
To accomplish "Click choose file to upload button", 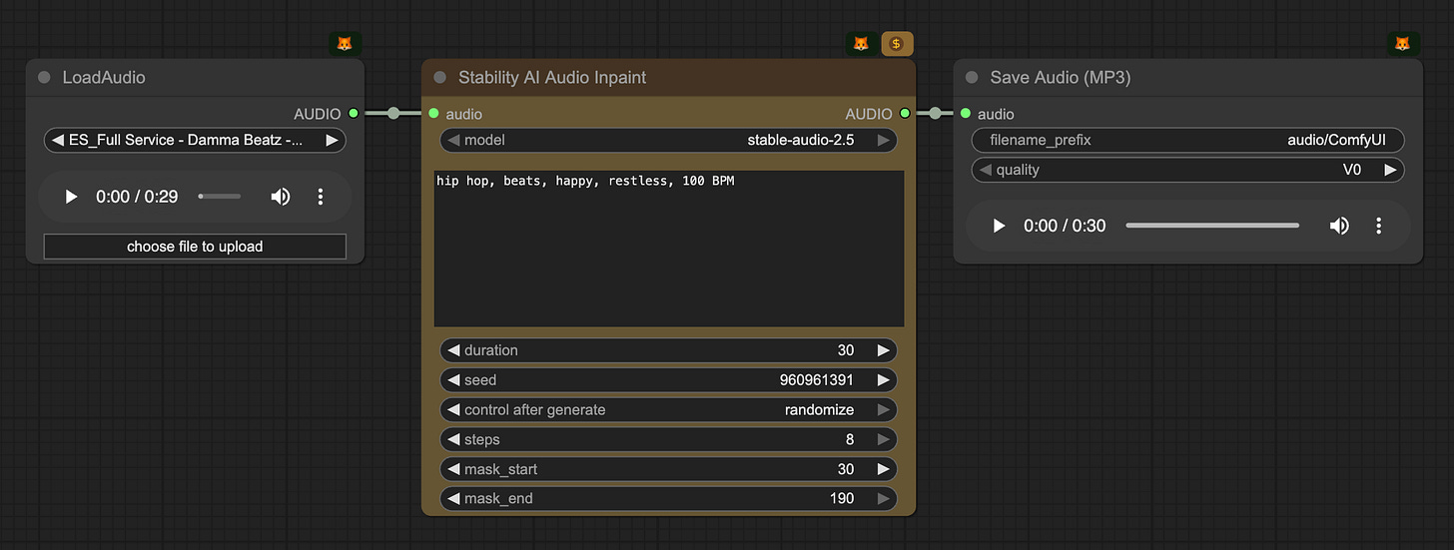I will tap(195, 247).
